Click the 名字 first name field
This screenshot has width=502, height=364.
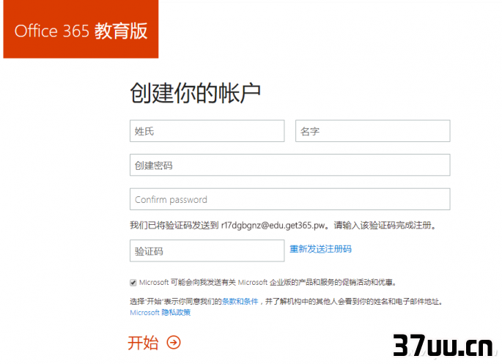click(x=373, y=131)
